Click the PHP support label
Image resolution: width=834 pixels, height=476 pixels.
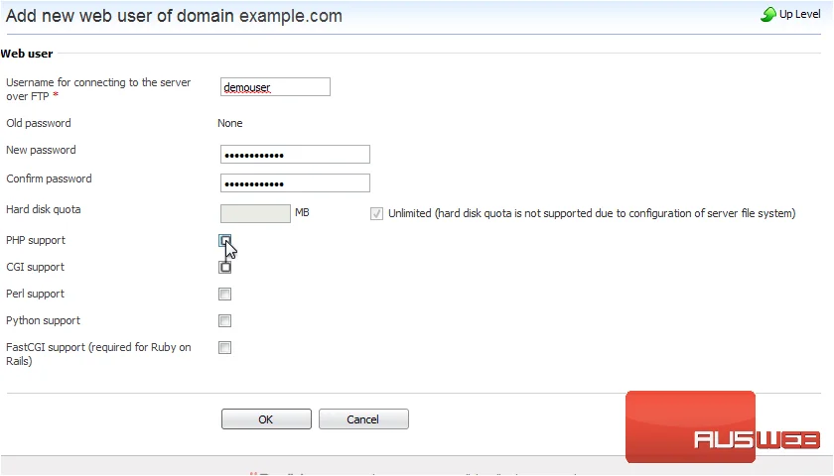click(x=36, y=241)
